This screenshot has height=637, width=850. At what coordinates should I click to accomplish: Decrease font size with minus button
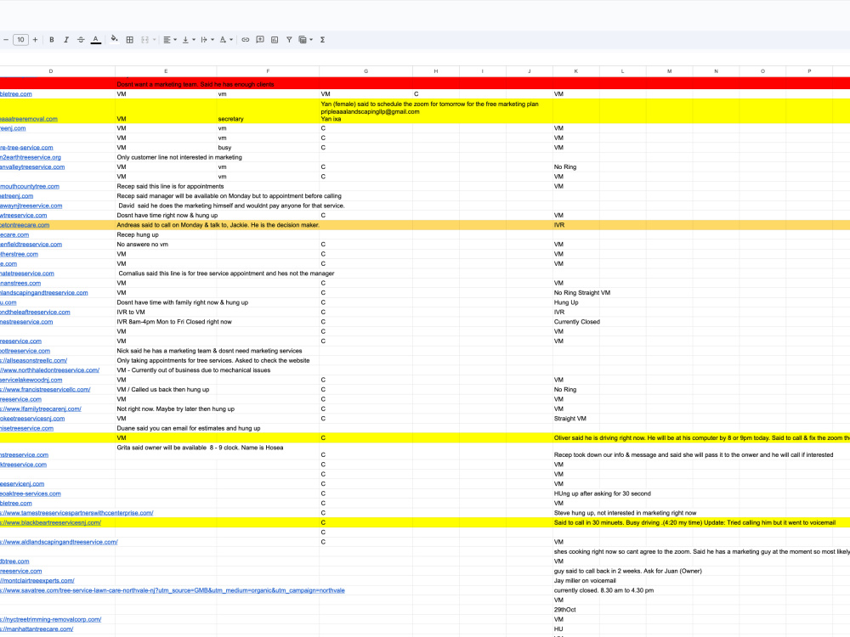point(5,40)
